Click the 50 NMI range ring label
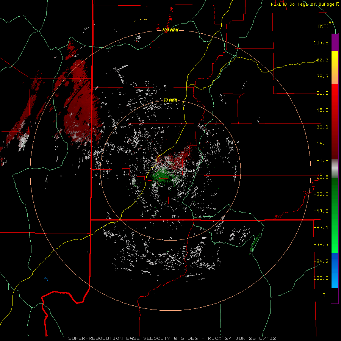The height and width of the screenshot is (341, 341). (x=170, y=100)
